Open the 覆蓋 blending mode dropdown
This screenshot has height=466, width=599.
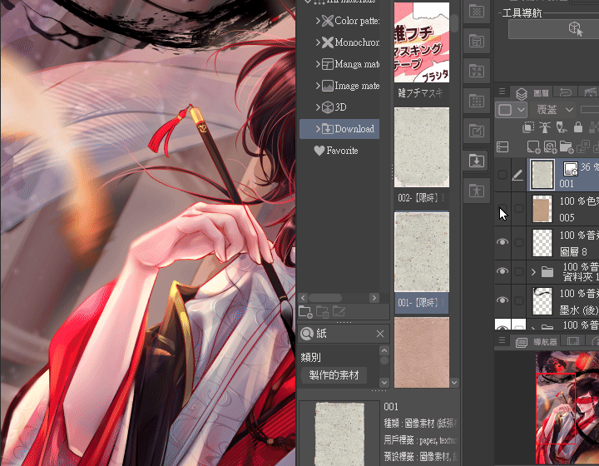click(555, 110)
